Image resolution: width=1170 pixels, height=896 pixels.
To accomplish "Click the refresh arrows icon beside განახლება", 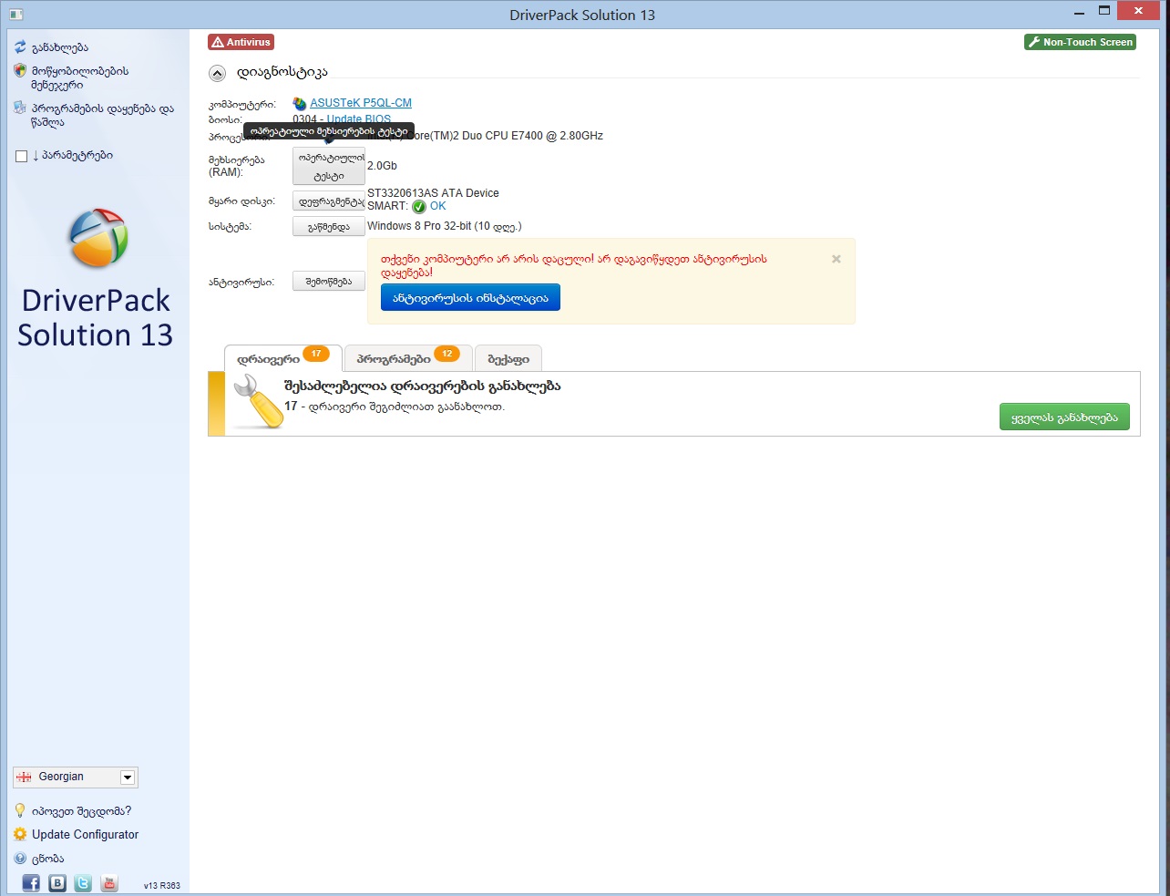I will (x=20, y=46).
